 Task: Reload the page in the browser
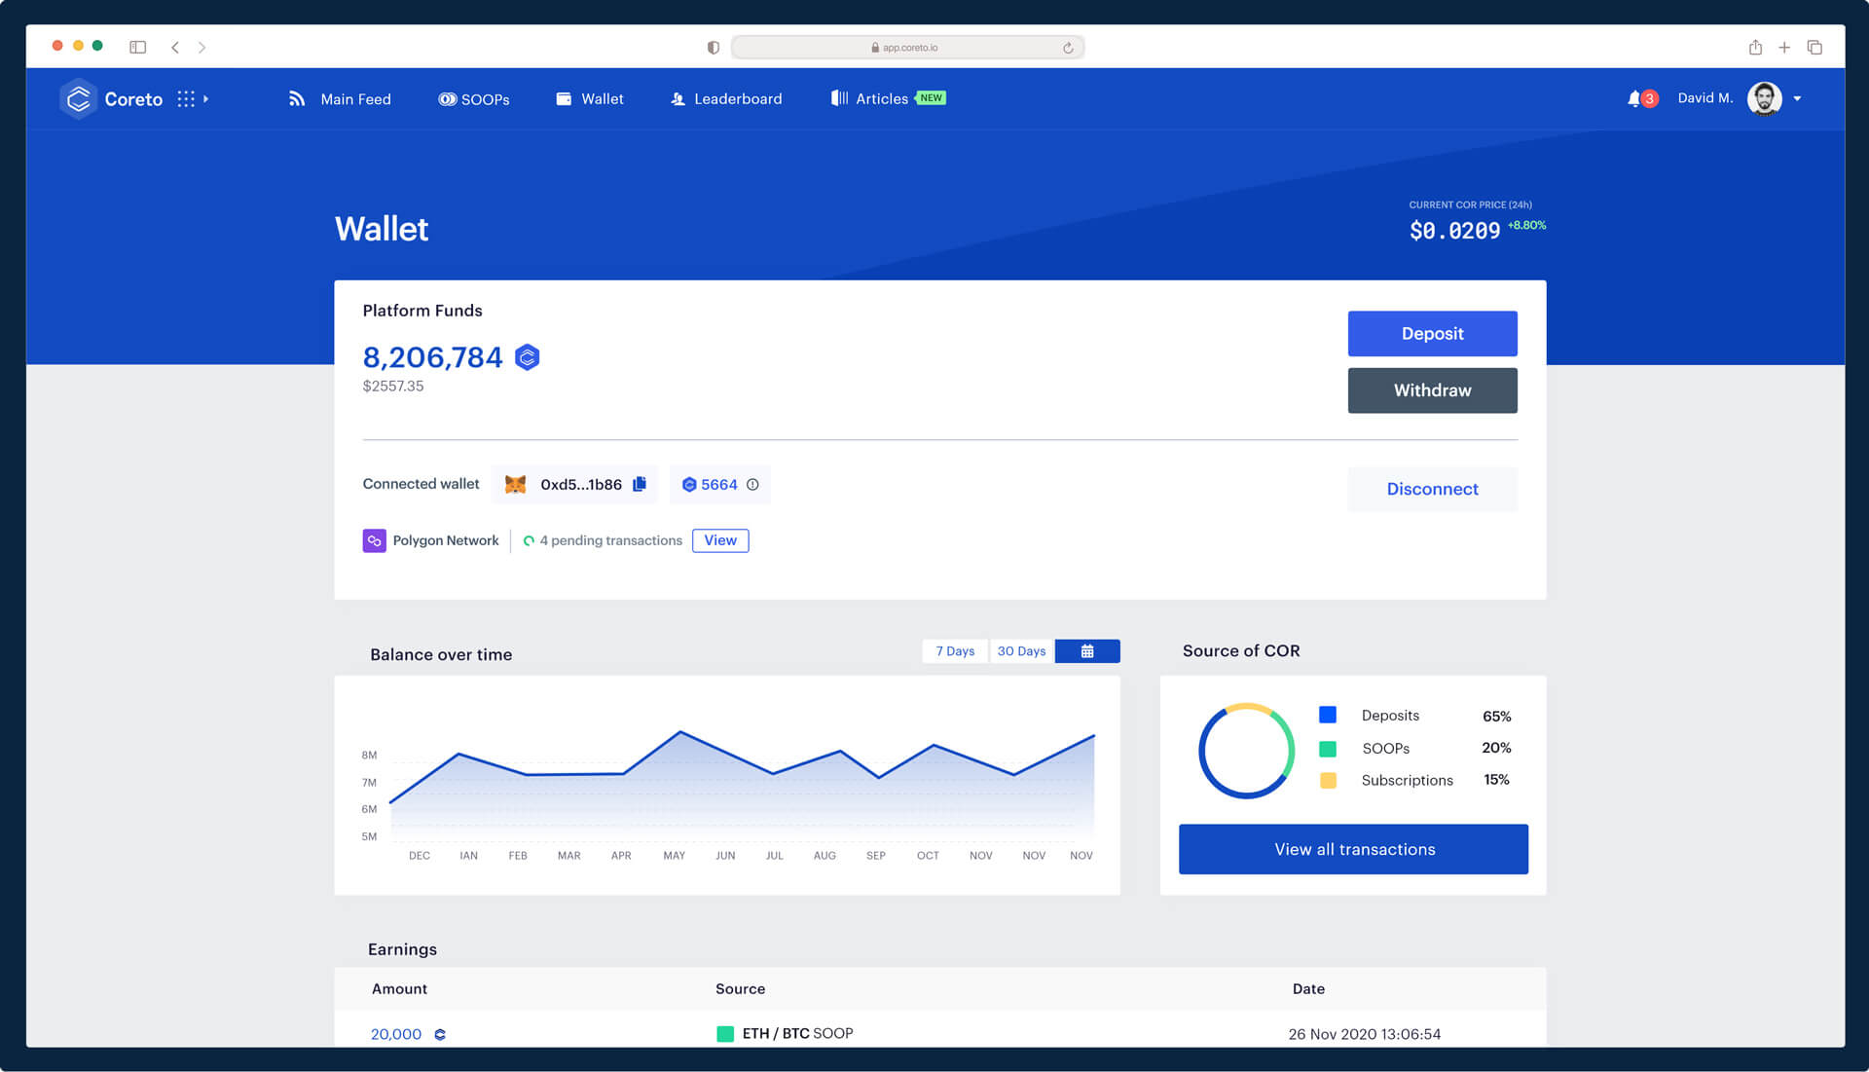click(1068, 48)
